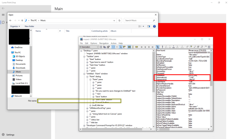Viewport: 230px width, 139px height.
Task: Toggle the watch cursor button in Inspect toolbar
Action: pos(121,47)
